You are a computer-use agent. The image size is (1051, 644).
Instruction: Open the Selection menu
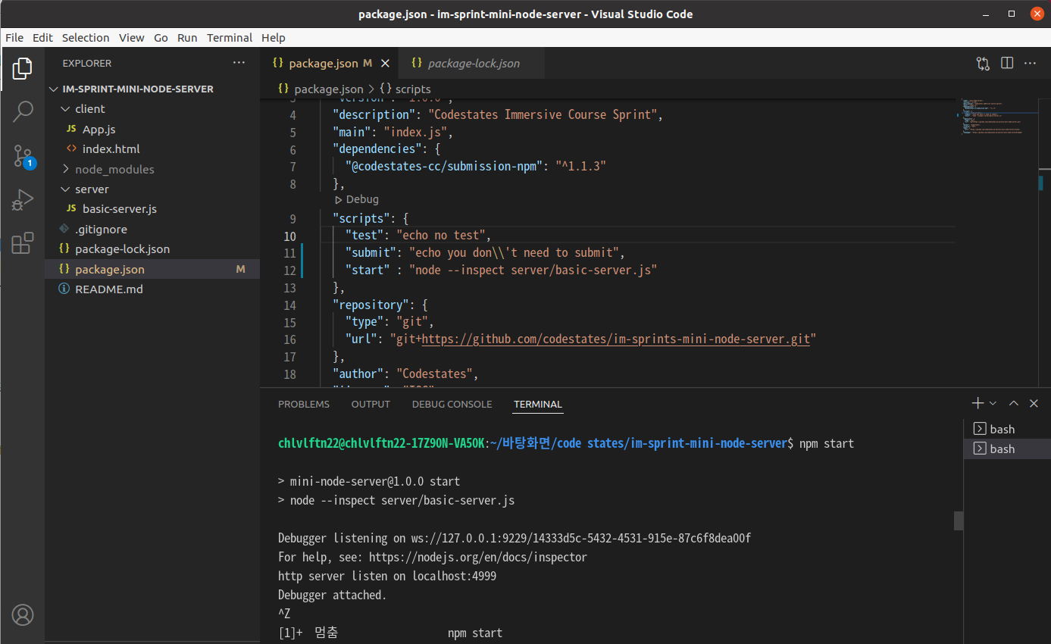(86, 38)
